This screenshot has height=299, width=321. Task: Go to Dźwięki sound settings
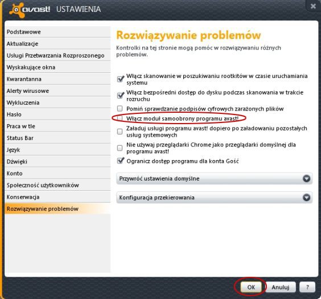click(57, 161)
